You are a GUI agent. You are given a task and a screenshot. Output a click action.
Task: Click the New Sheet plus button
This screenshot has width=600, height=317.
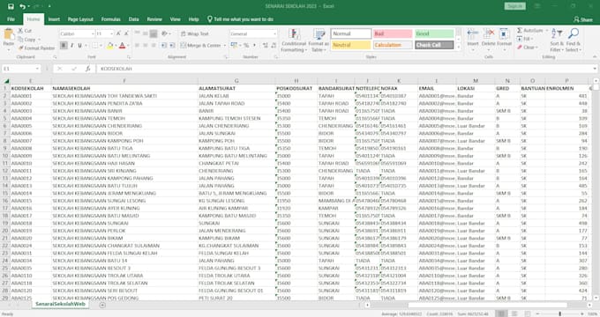(102, 305)
